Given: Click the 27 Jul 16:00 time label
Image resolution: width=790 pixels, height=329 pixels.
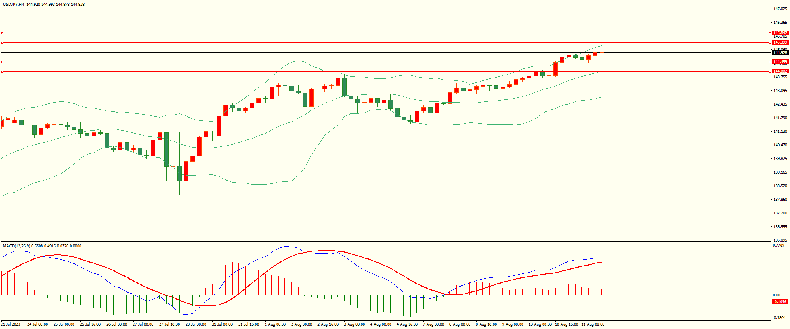Looking at the screenshot, I should point(169,324).
